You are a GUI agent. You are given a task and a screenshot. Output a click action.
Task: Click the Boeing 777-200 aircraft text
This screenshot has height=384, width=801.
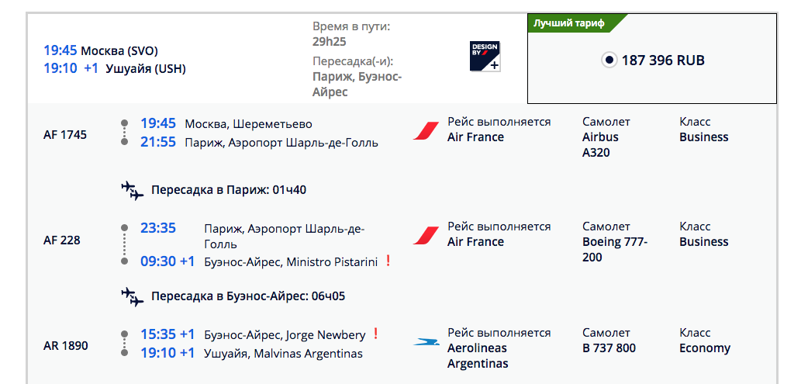click(x=615, y=249)
